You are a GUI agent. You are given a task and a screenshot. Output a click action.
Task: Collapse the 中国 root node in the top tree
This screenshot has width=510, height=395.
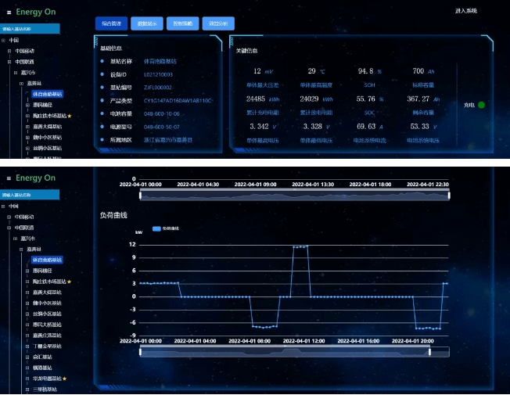tap(3, 41)
